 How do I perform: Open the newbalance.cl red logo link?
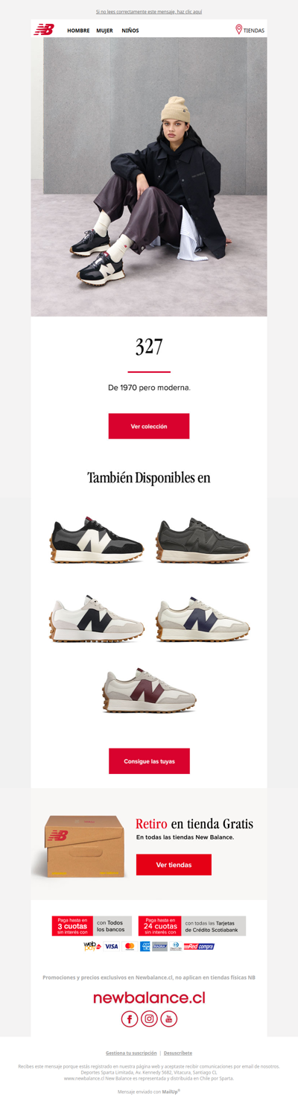(x=149, y=998)
